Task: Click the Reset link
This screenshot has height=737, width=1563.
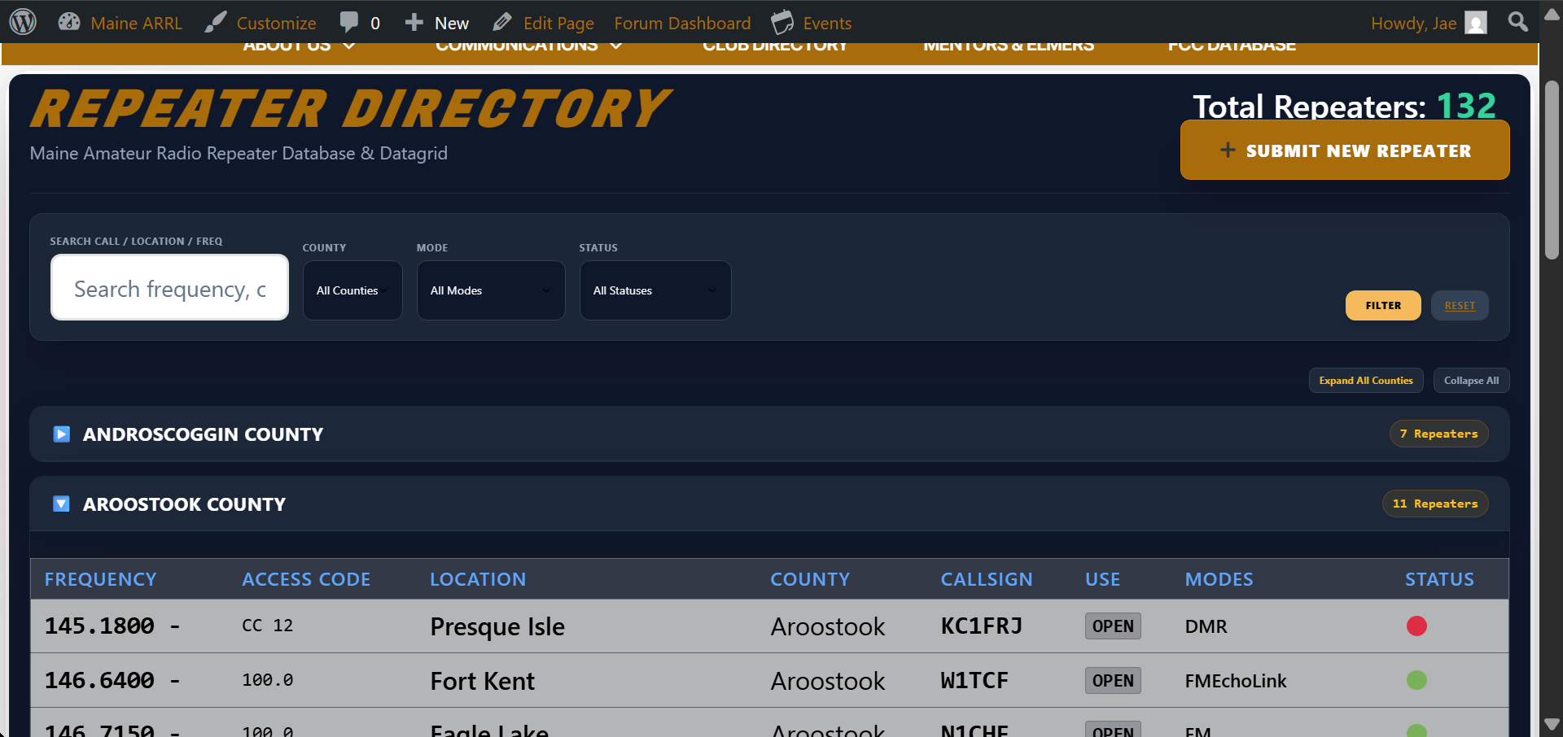Action: pos(1460,305)
